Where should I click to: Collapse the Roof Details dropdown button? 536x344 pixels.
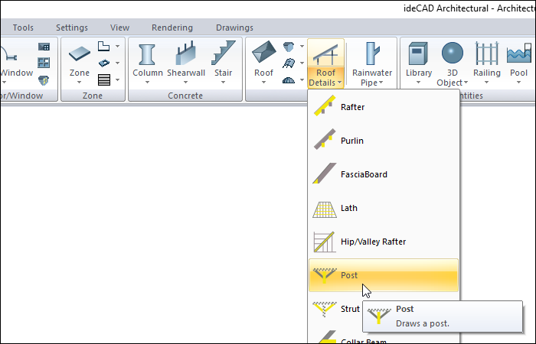[325, 63]
